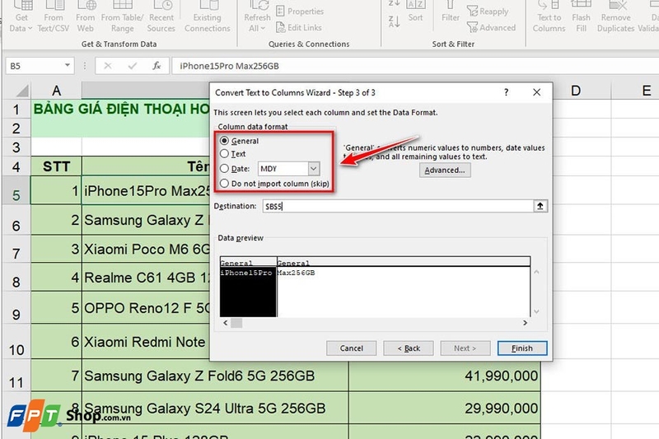Click Finish to complete wizard
Image resolution: width=659 pixels, height=439 pixels.
point(522,348)
